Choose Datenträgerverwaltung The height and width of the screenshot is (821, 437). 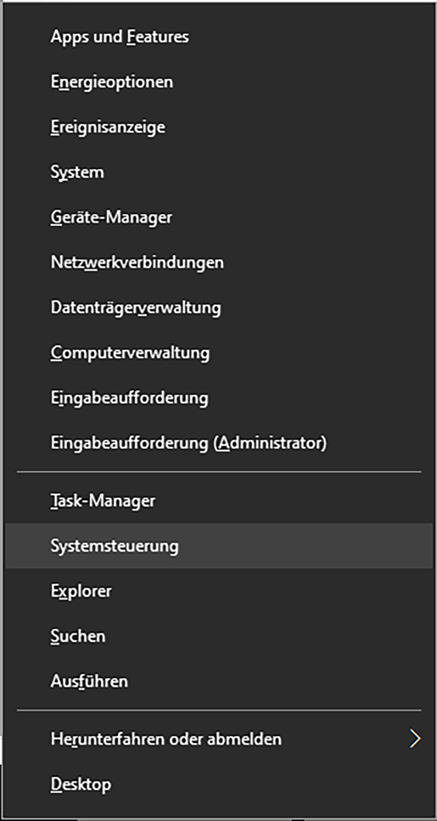136,308
